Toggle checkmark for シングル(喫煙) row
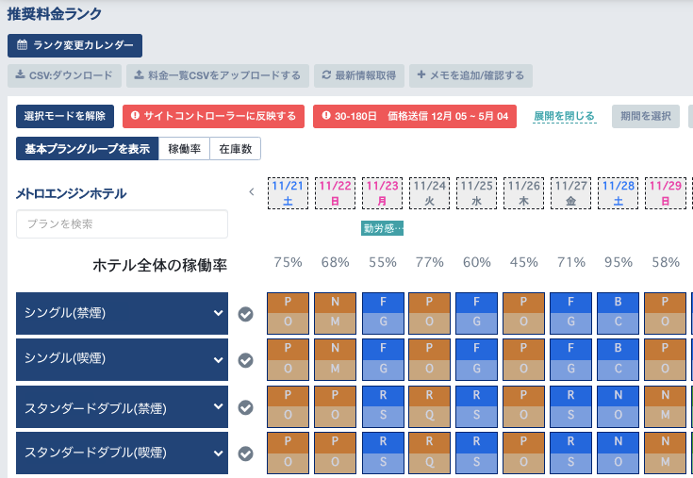693x478 pixels. click(246, 360)
